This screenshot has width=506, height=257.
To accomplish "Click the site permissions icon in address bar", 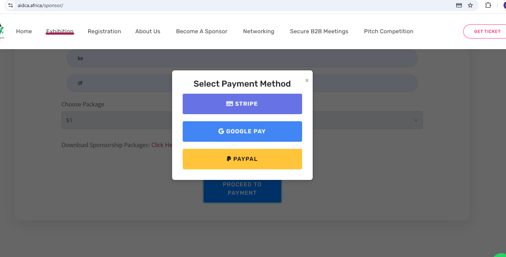I will pyautogui.click(x=10, y=5).
